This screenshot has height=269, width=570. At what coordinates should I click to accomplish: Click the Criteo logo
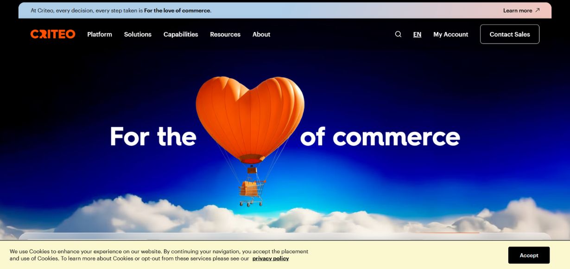pos(52,33)
